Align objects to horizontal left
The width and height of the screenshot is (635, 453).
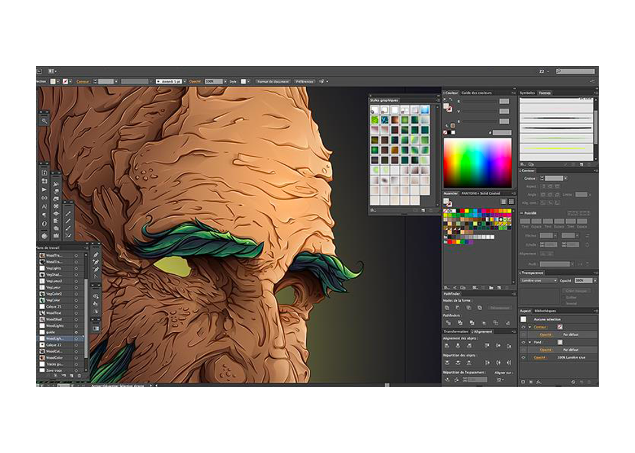click(447, 346)
